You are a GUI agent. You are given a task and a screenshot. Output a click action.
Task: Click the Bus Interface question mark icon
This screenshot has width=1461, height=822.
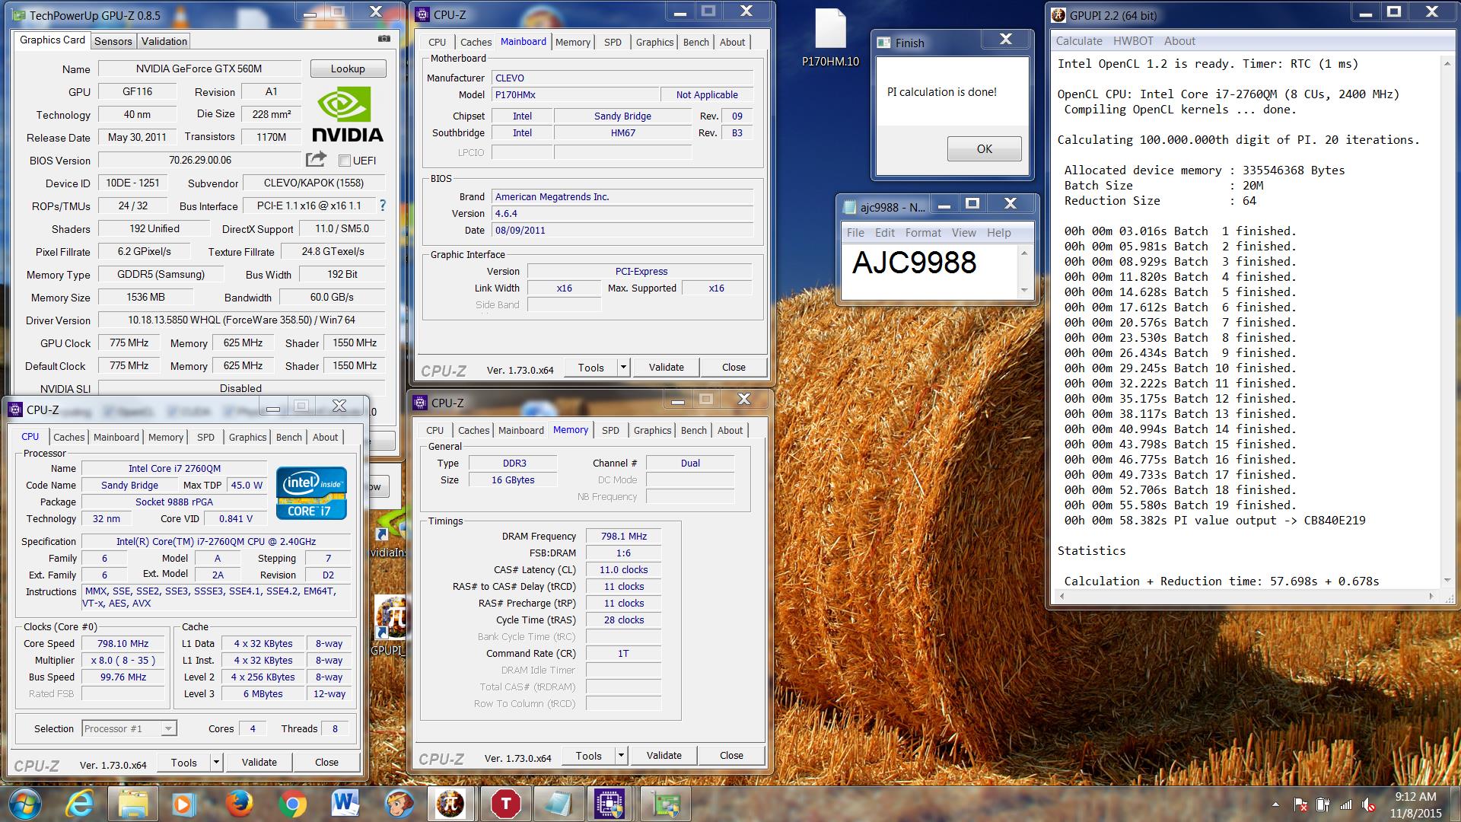tap(382, 205)
